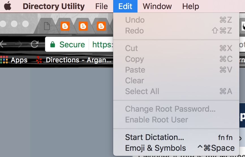
Task: Switch to the blank page browser tab
Action: pos(47,26)
